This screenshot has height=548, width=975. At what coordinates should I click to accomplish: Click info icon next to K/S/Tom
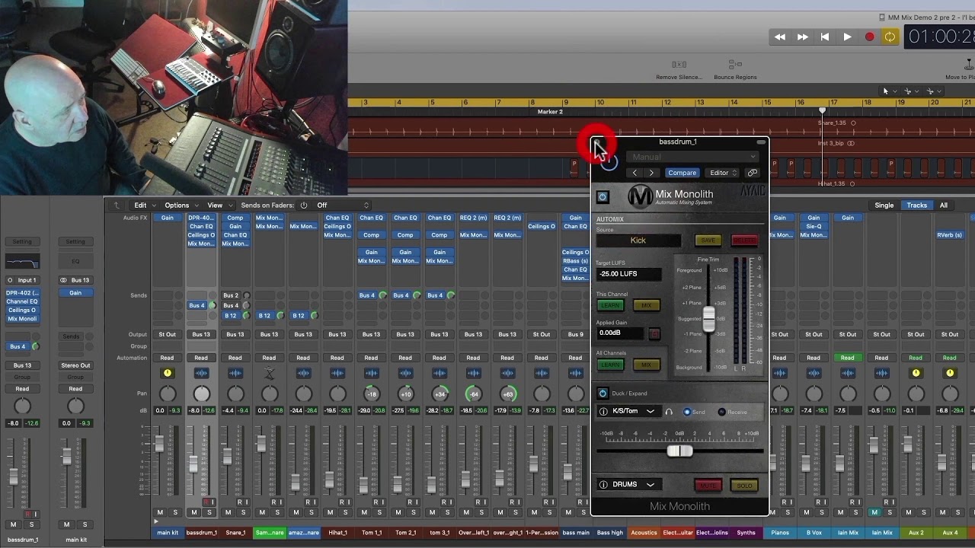tap(603, 412)
